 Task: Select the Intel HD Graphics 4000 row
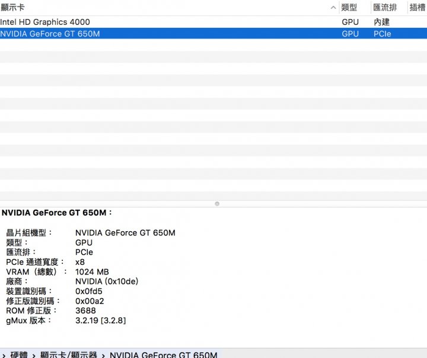coord(213,22)
